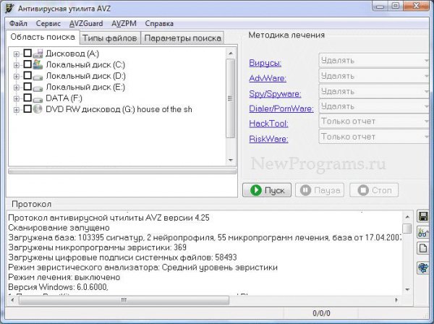Open the Spy/Spyware action dropdown
The height and width of the screenshot is (324, 434).
coord(374,91)
